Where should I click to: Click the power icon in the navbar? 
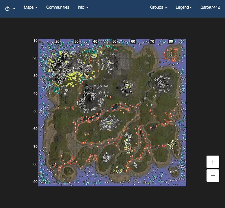[x=7, y=8]
